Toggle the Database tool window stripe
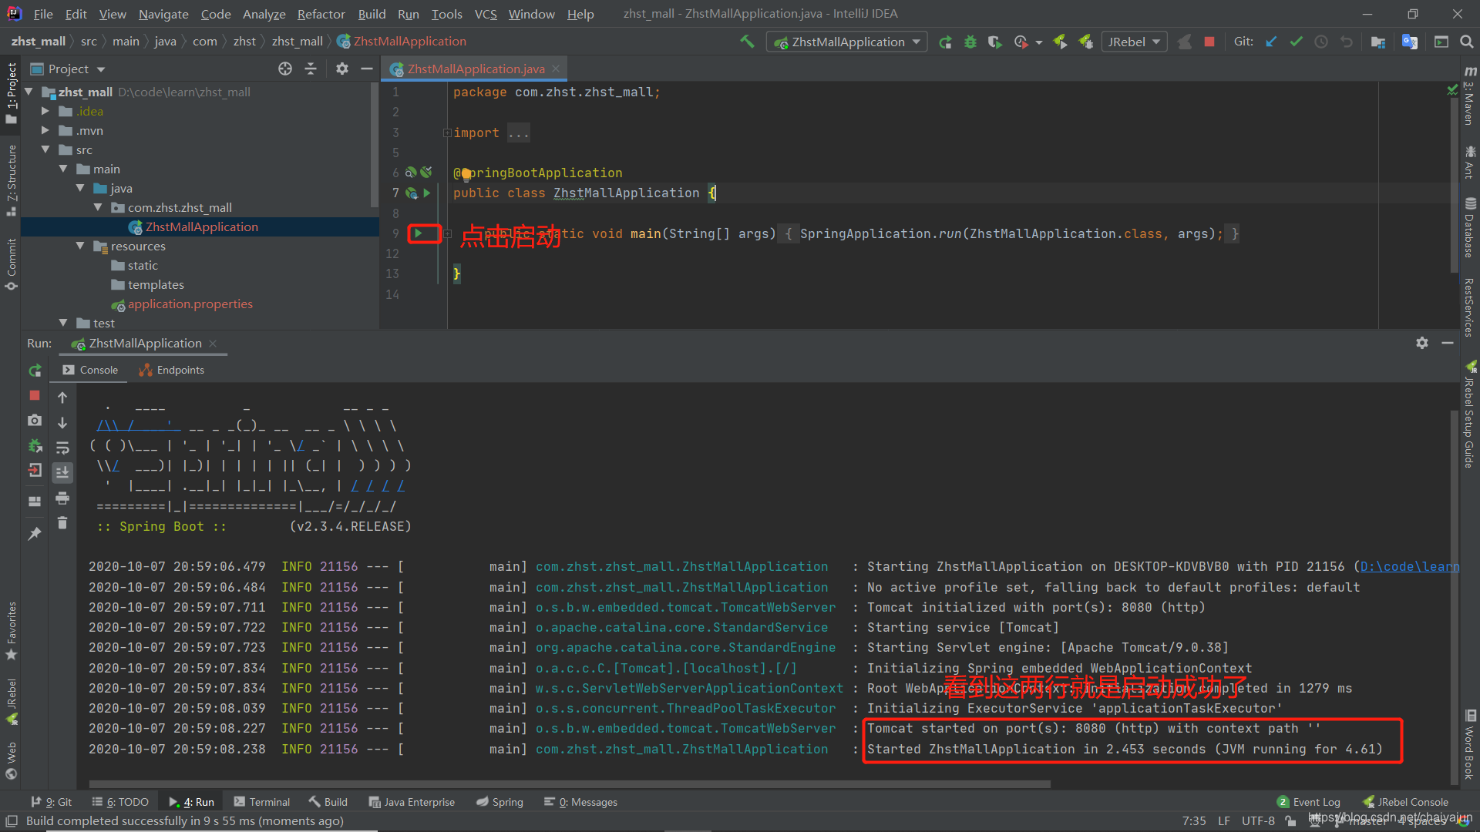Image resolution: width=1480 pixels, height=832 pixels. [x=1469, y=227]
